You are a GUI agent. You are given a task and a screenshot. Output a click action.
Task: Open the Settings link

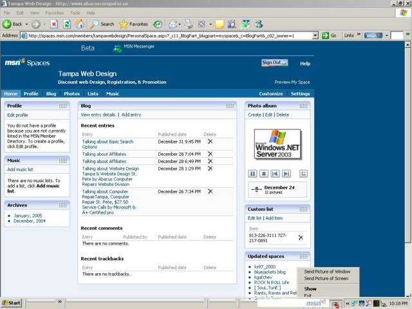[x=301, y=94]
